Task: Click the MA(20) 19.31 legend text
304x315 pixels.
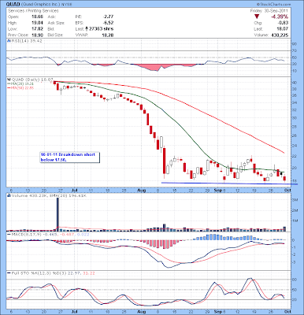Action: [x=22, y=83]
